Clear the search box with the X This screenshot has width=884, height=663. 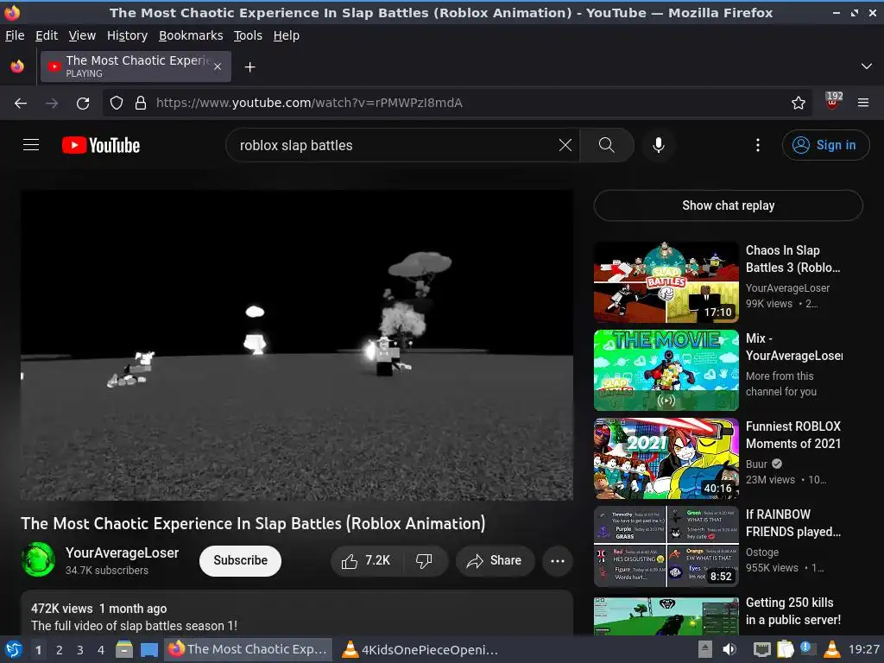pyautogui.click(x=565, y=145)
